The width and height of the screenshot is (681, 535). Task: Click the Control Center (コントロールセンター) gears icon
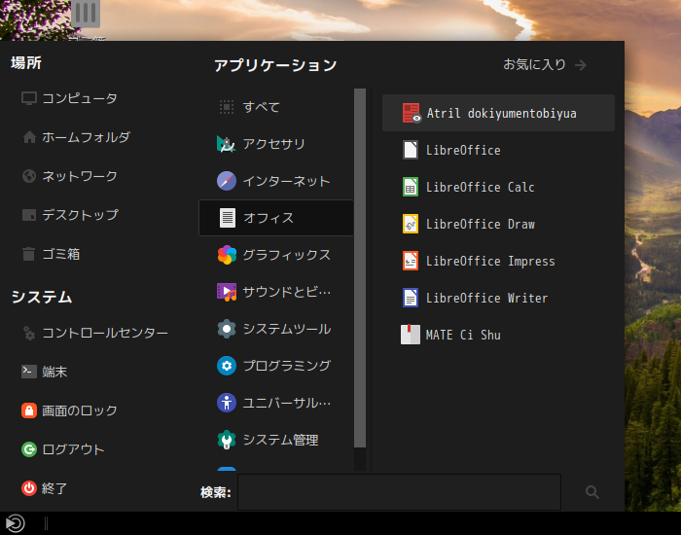[29, 333]
